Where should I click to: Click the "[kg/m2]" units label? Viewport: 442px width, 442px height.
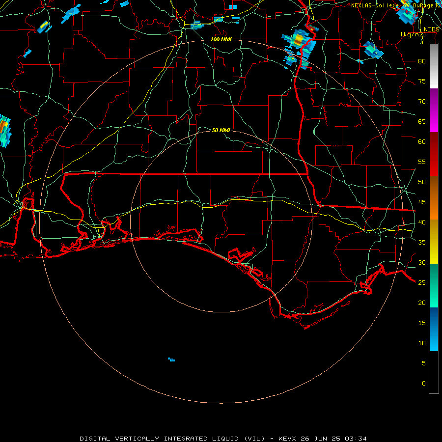[413, 34]
